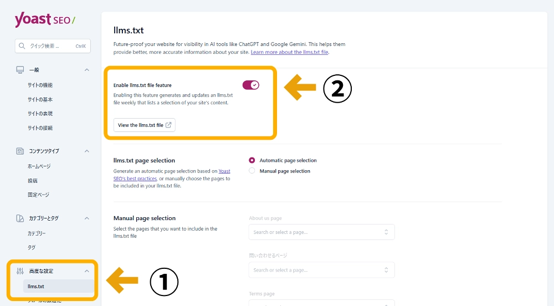The height and width of the screenshot is (306, 554).
Task: Collapse the コンテンツタイプ section chevron
Action: pyautogui.click(x=86, y=151)
